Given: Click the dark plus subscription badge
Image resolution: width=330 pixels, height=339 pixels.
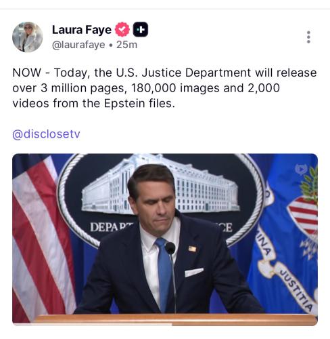Looking at the screenshot, I should [x=141, y=29].
